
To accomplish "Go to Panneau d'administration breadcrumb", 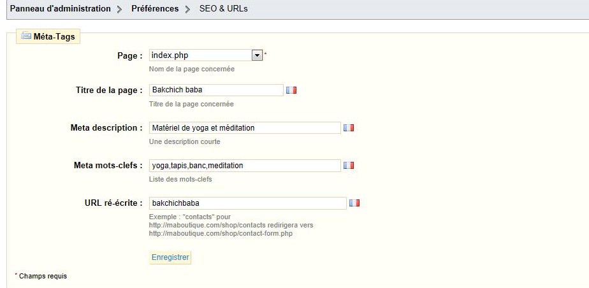I will tap(60, 9).
